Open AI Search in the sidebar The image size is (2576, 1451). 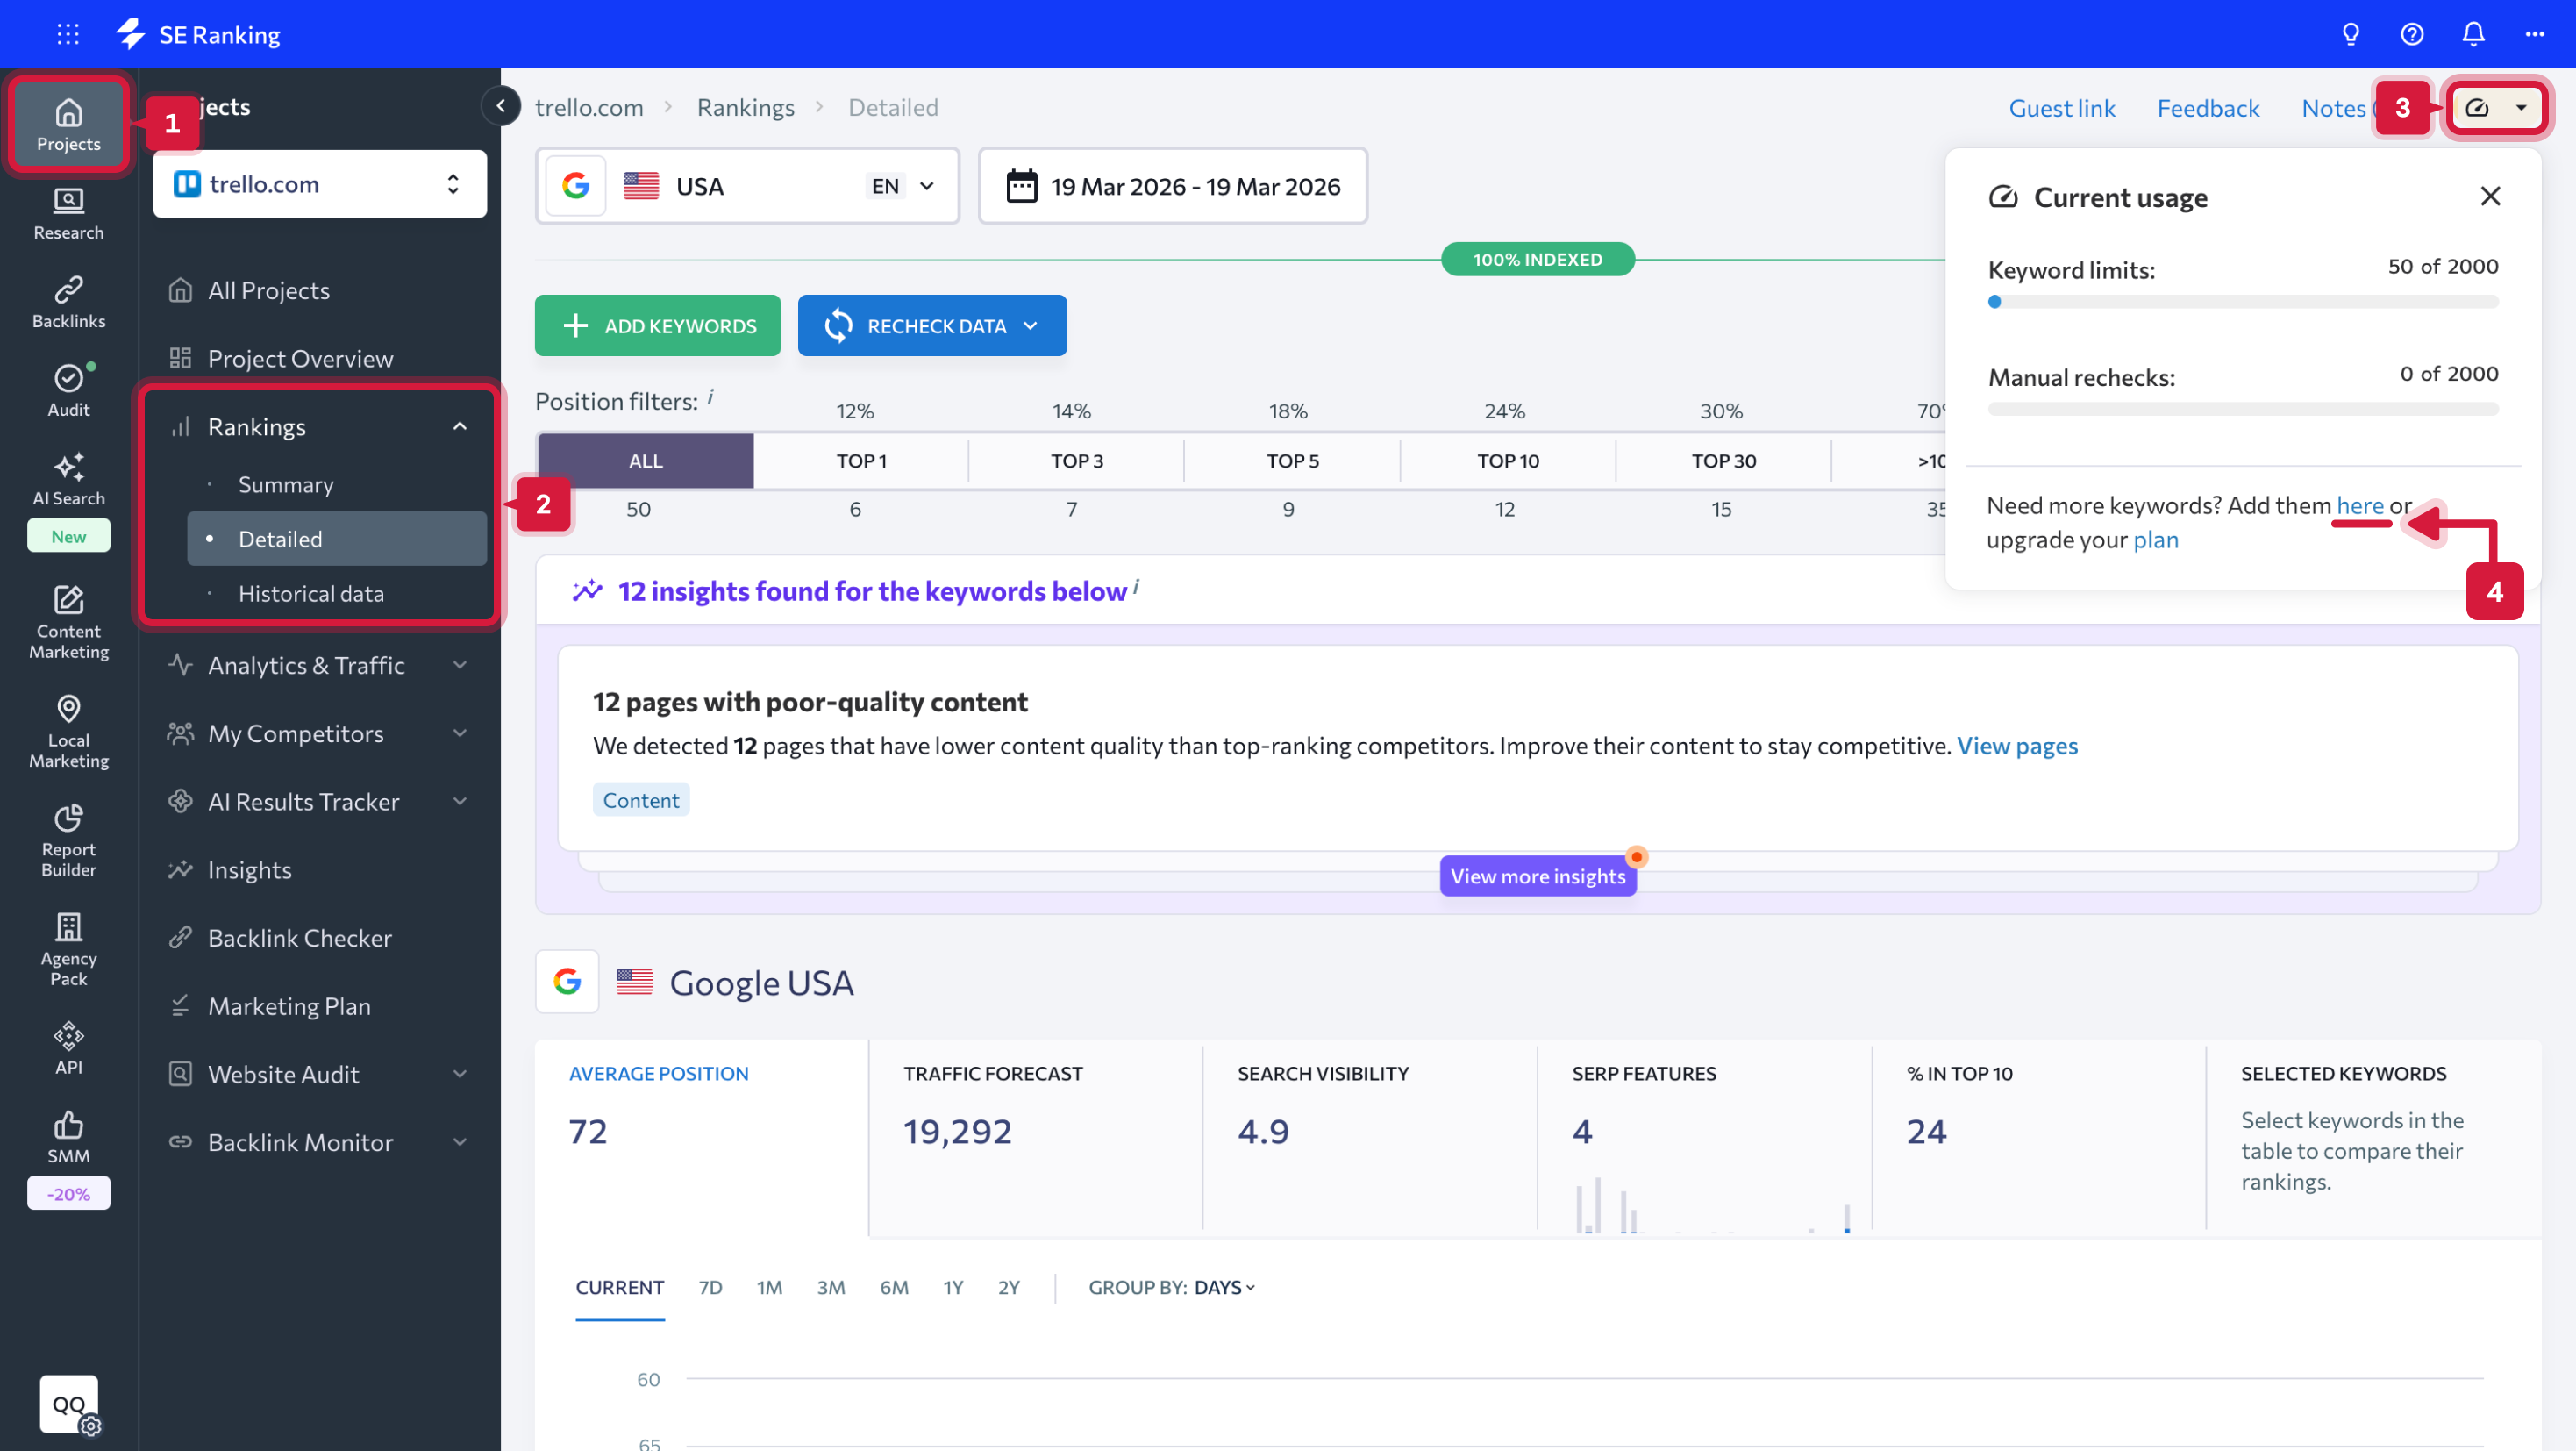[x=68, y=478]
